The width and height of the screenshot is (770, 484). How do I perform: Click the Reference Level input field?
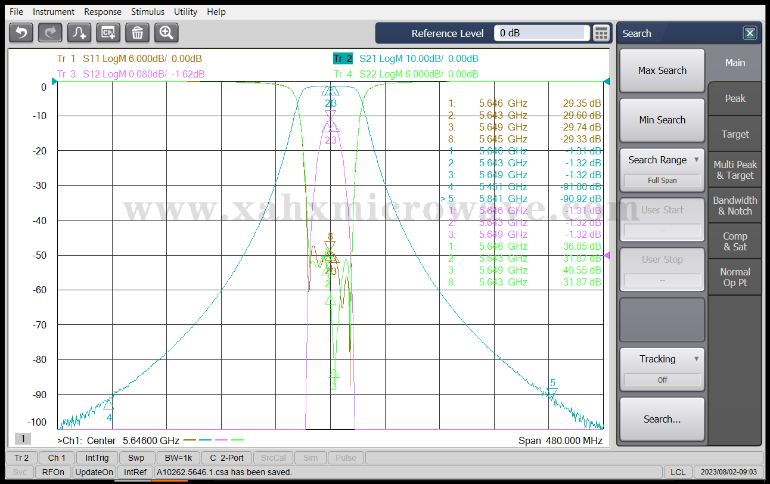541,33
